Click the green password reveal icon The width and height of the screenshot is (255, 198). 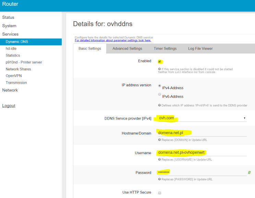tap(249, 173)
